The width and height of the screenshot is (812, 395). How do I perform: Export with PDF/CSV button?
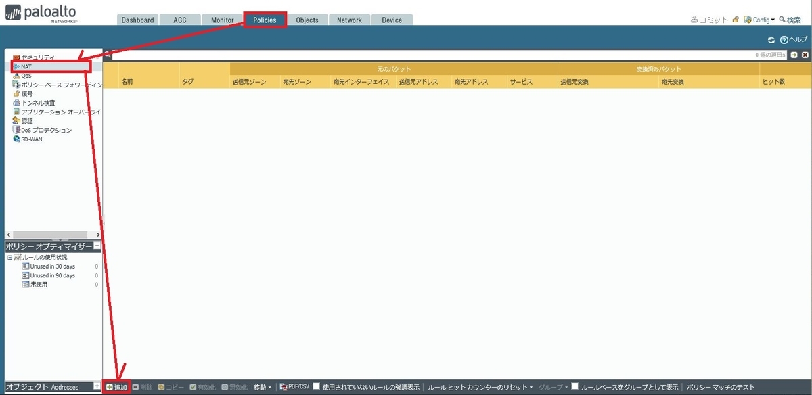[x=294, y=387]
